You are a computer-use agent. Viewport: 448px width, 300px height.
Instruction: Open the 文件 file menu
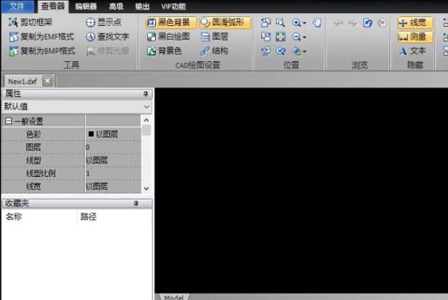tap(17, 7)
